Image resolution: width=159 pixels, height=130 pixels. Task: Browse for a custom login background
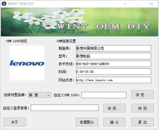[114, 108]
